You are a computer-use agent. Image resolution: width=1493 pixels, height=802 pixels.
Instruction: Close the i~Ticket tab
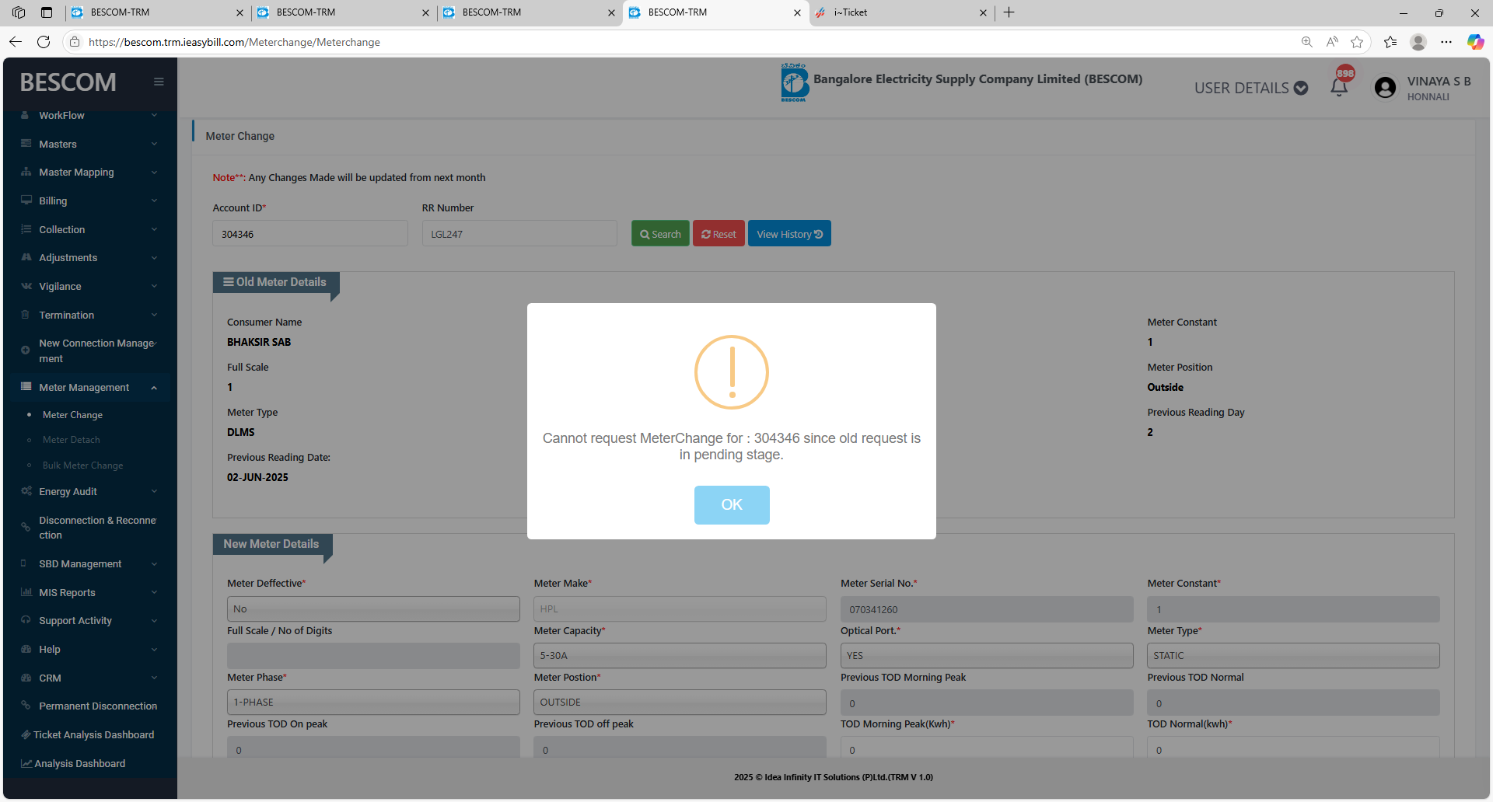pyautogui.click(x=983, y=12)
